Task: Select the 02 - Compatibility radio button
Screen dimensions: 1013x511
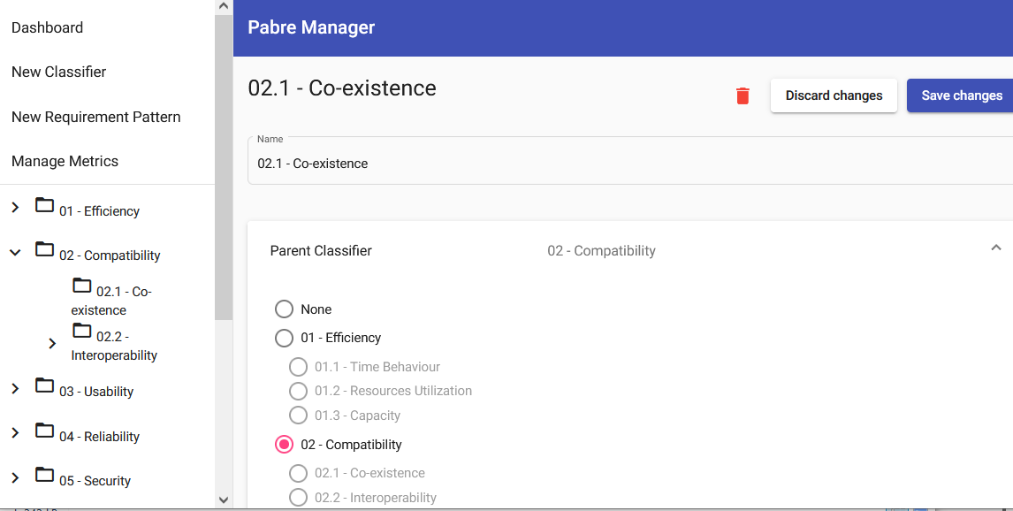Action: pyautogui.click(x=284, y=445)
